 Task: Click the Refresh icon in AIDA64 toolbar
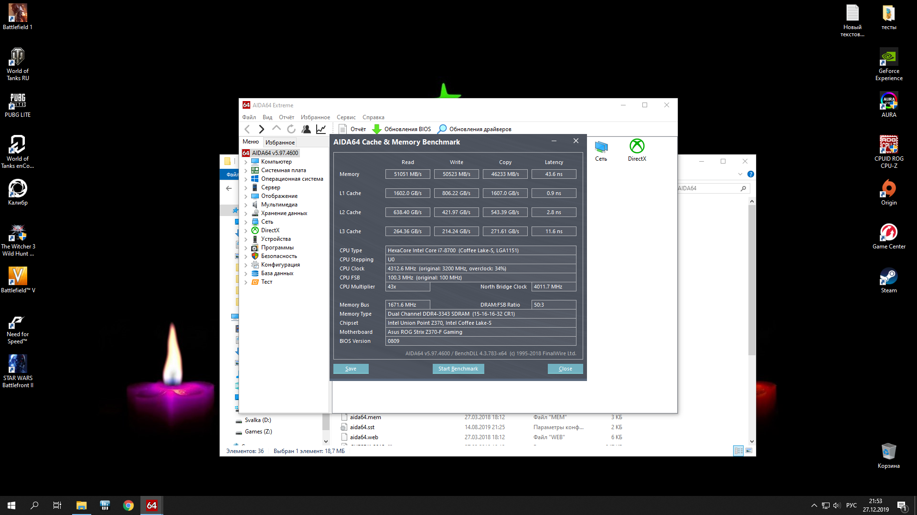click(291, 129)
